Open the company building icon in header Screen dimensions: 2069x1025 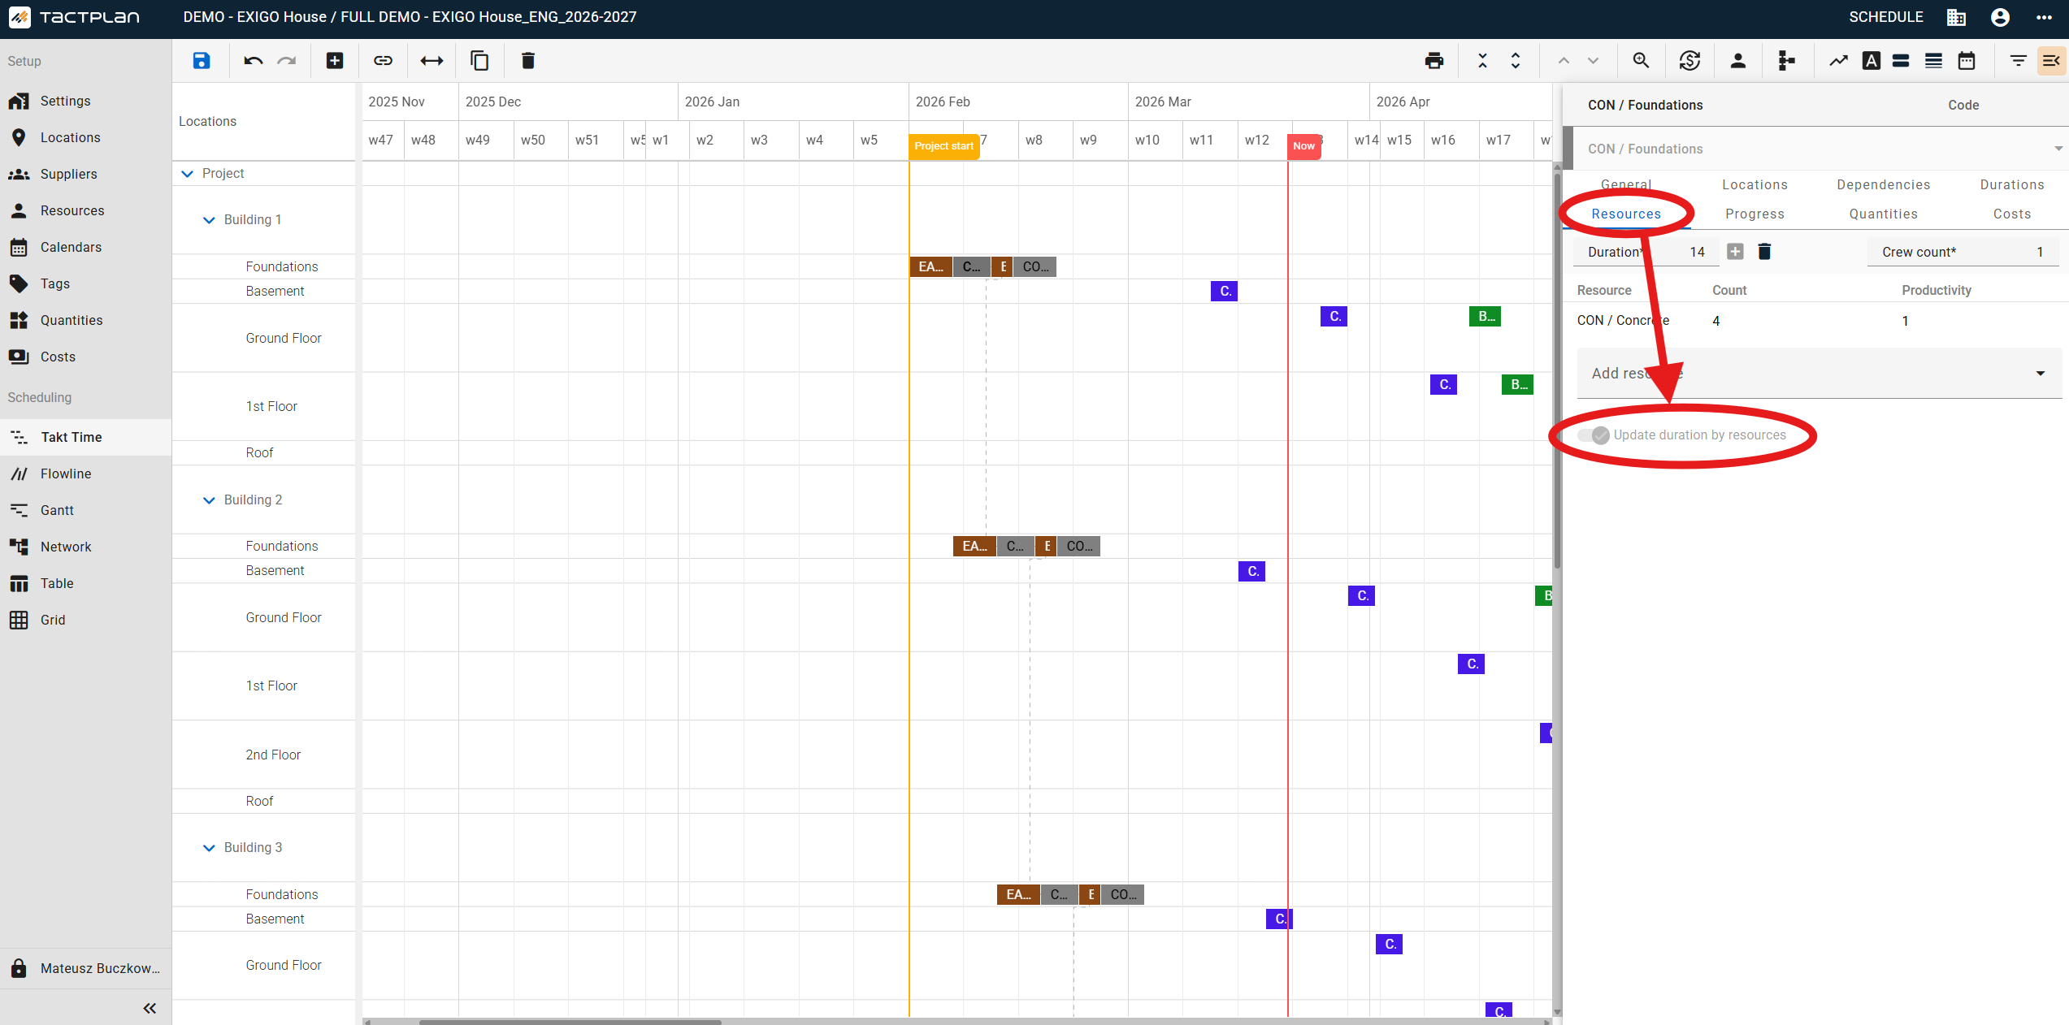(x=1956, y=17)
